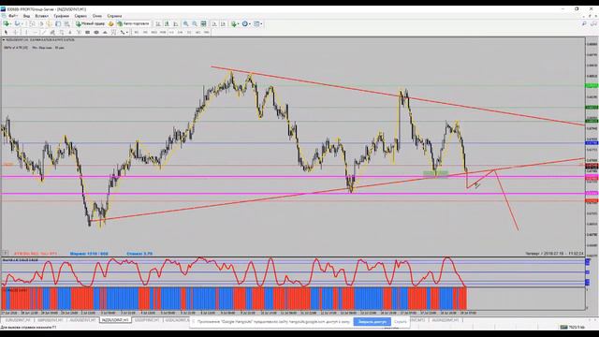Open the Strategy Tester icon
The height and width of the screenshot is (337, 599).
66,23
